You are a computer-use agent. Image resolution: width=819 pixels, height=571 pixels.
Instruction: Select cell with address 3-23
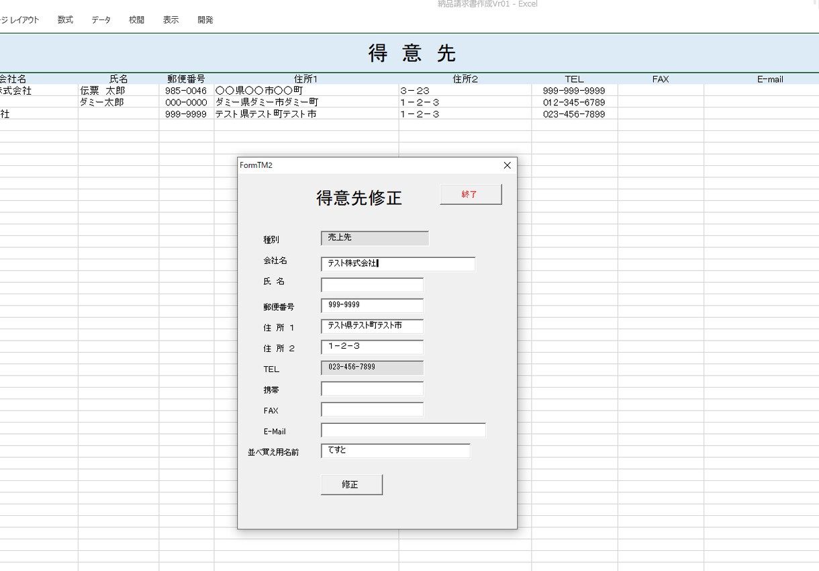pos(465,90)
